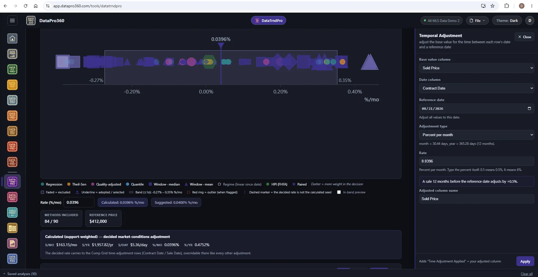Open browser three-dot menu
This screenshot has width=538, height=277.
532,6
